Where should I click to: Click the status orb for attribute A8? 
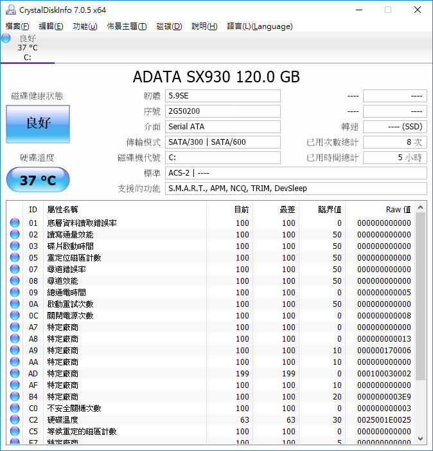(15, 338)
